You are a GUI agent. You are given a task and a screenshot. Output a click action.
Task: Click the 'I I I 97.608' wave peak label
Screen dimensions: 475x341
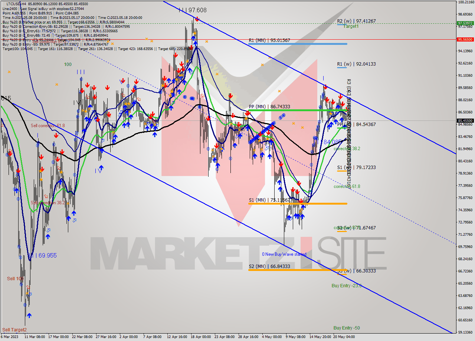tap(192, 10)
